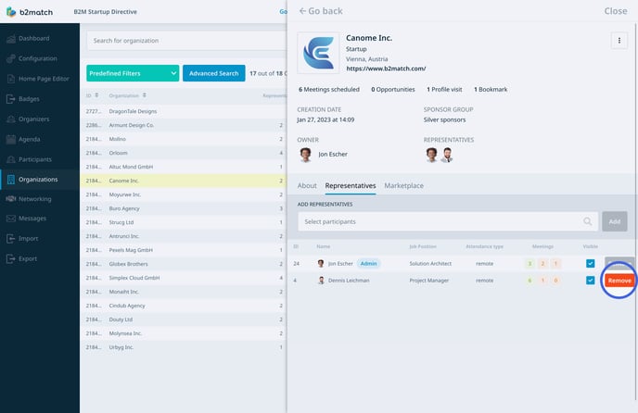Viewport: 638px width, 413px height.
Task: Toggle Visible checkbox for Dennis Leichman
Action: point(590,281)
